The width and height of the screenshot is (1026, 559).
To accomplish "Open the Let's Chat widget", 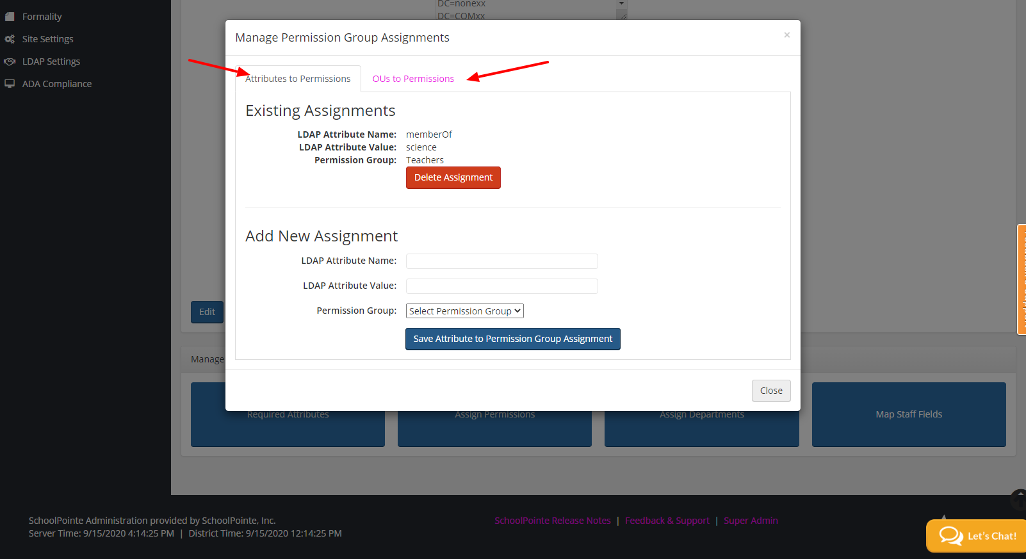I will pos(976,536).
